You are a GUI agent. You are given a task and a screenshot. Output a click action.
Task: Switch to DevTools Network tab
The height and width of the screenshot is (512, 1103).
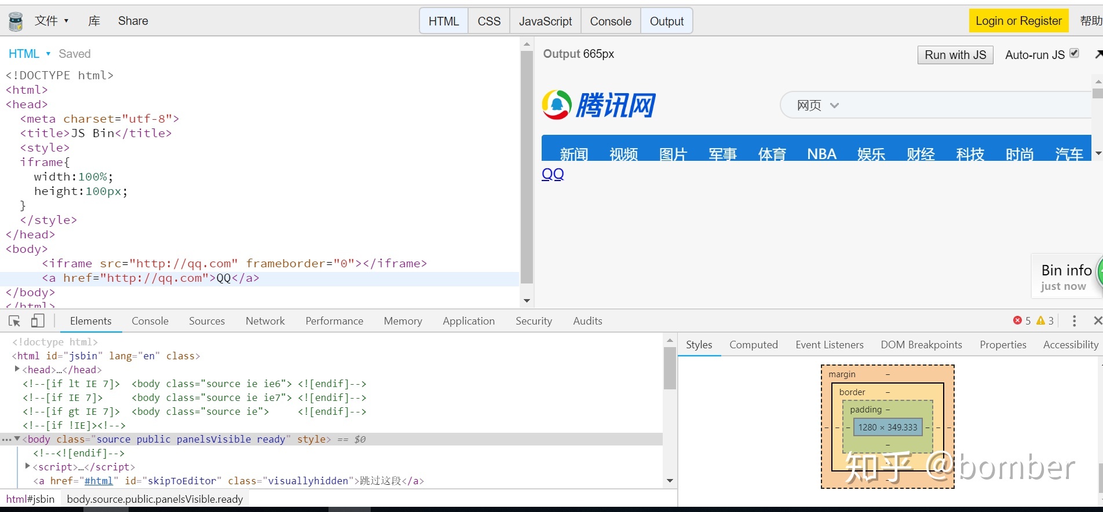(x=265, y=321)
